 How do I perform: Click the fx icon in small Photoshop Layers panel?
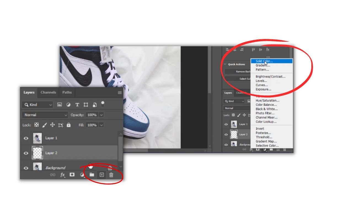(x=251, y=150)
